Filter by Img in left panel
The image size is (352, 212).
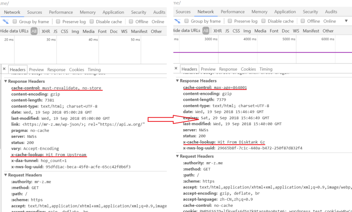(75, 31)
